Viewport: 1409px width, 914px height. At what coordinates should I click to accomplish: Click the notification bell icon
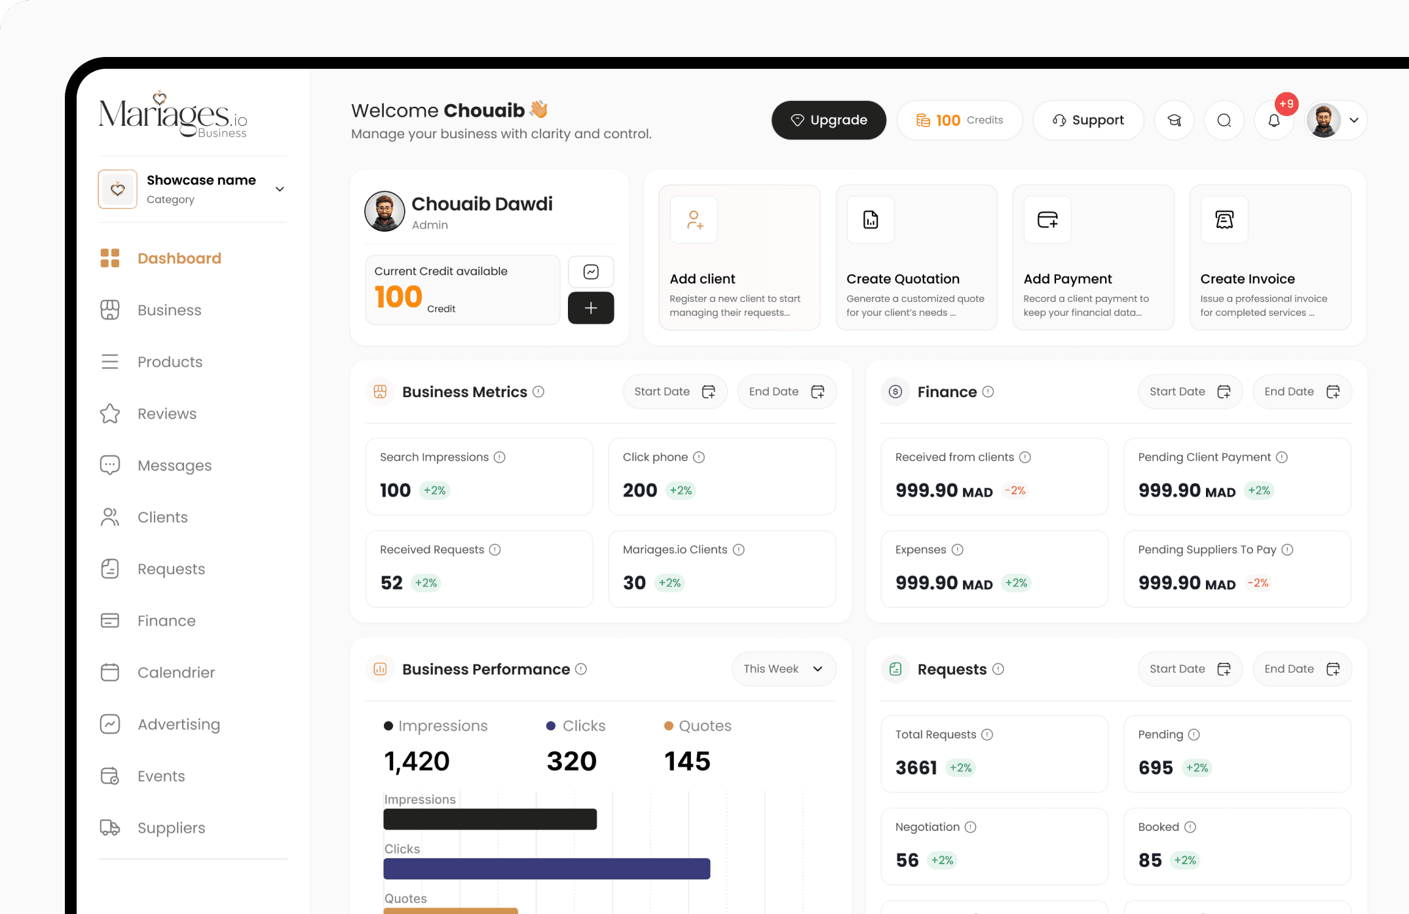click(1273, 121)
